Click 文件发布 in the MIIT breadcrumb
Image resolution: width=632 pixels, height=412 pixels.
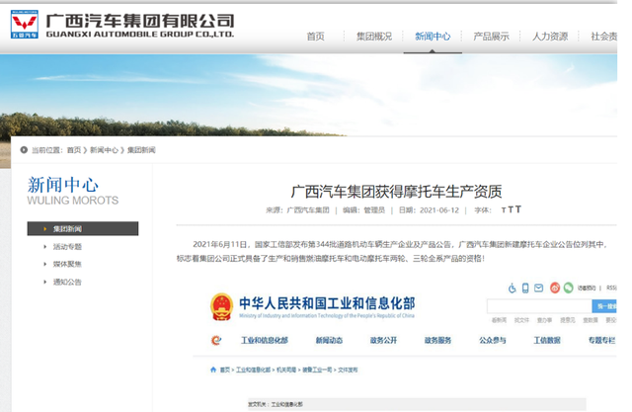[348, 370]
